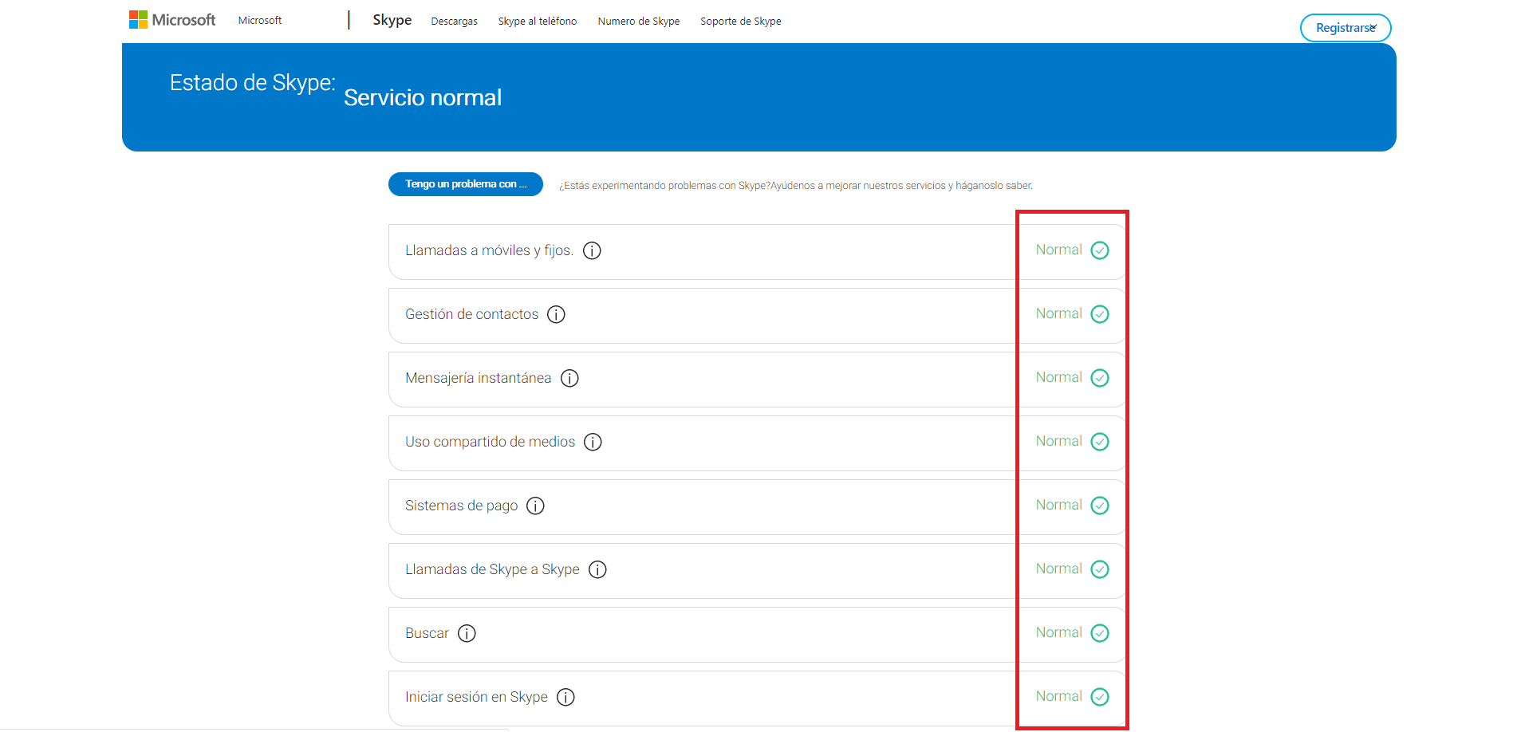Show info for Iniciar sesión en Skype
Viewport: 1517px width, 732px height.
(x=565, y=697)
